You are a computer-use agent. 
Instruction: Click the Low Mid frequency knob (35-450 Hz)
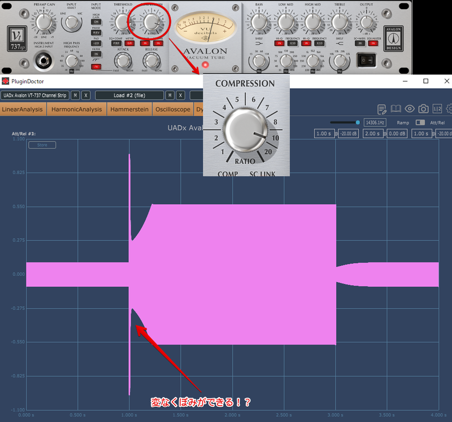pos(286,61)
